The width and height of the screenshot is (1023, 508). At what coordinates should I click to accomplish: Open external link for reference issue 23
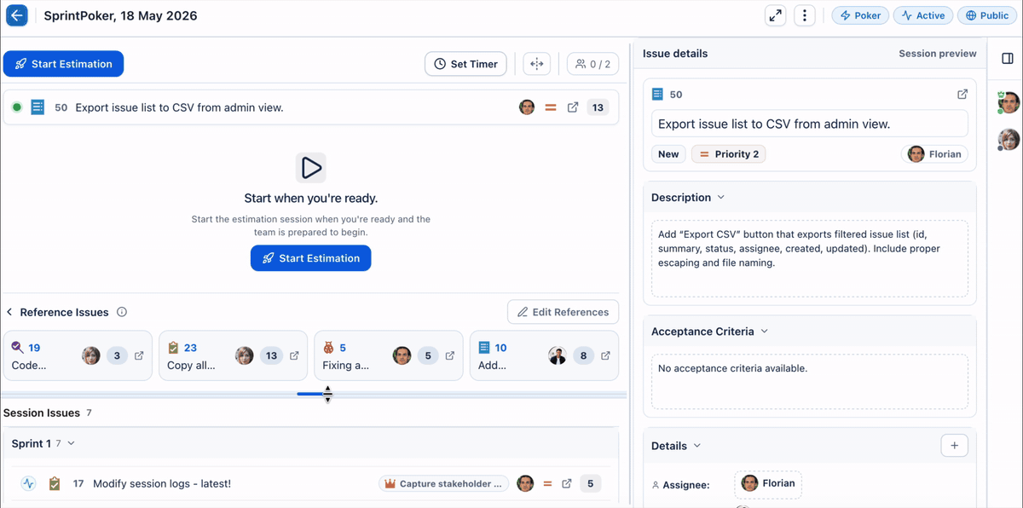(x=294, y=355)
